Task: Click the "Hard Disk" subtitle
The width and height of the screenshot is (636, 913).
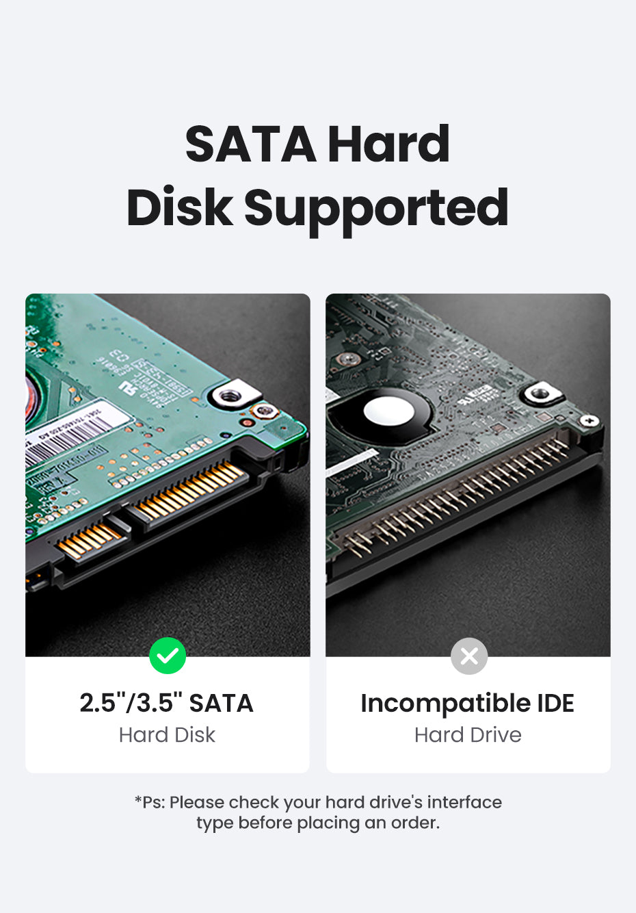Action: (x=167, y=734)
